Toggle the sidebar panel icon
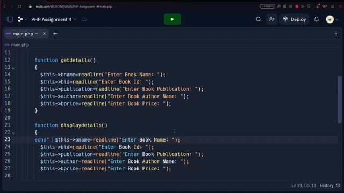 [10, 19]
